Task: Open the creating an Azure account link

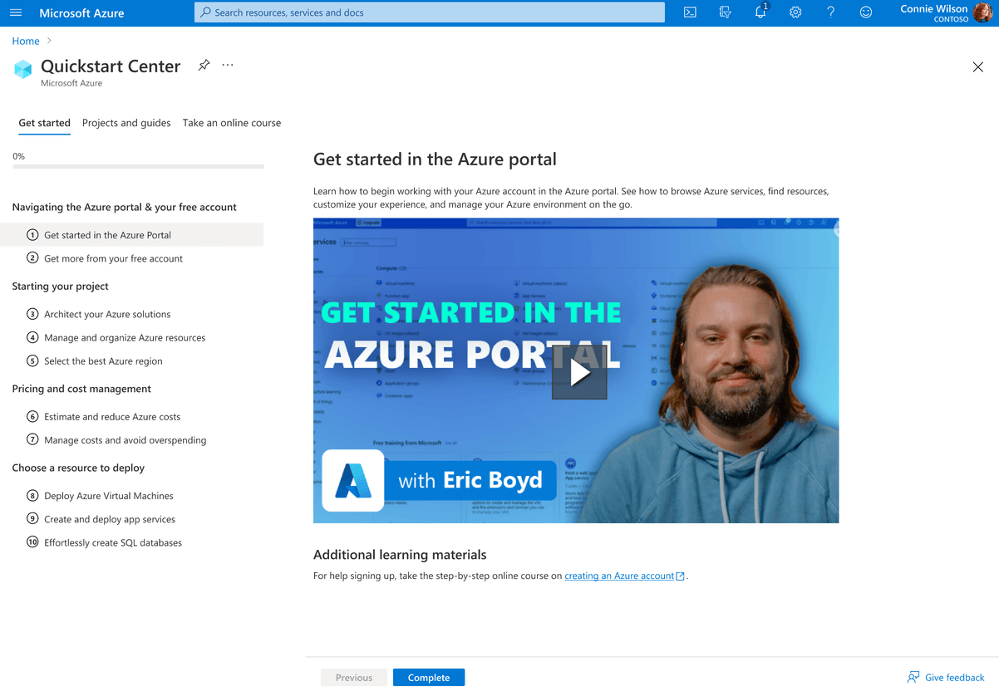Action: point(619,576)
